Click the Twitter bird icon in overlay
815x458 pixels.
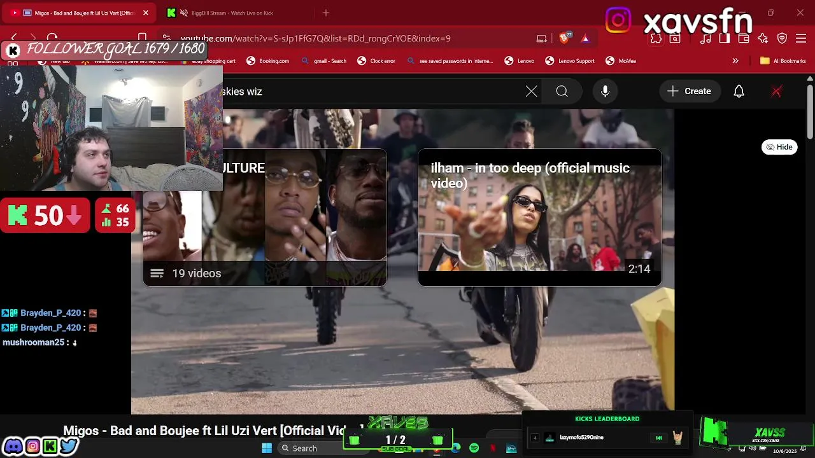pyautogui.click(x=68, y=447)
